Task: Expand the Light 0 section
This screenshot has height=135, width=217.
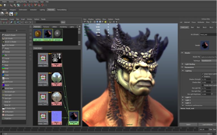Action: (x=183, y=97)
